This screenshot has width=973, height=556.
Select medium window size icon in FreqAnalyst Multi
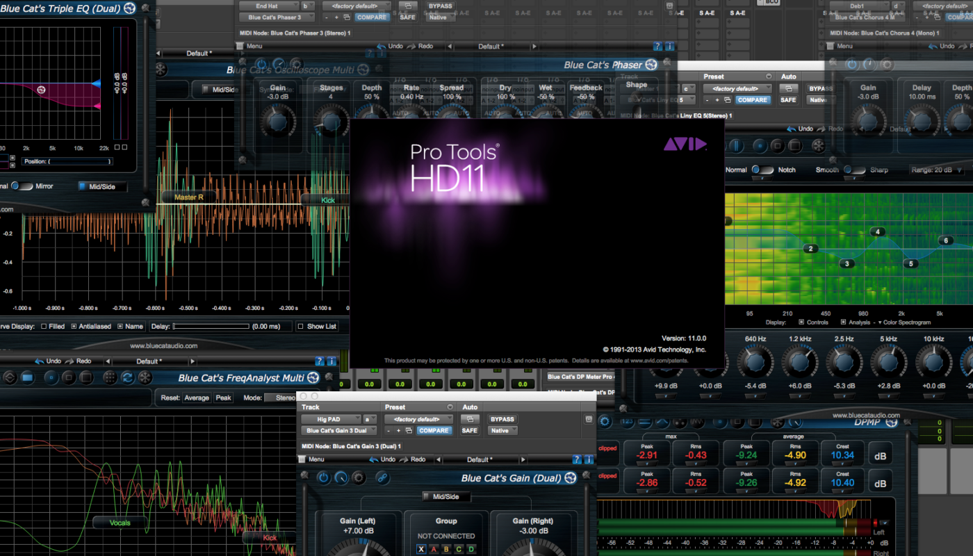pyautogui.click(x=68, y=378)
